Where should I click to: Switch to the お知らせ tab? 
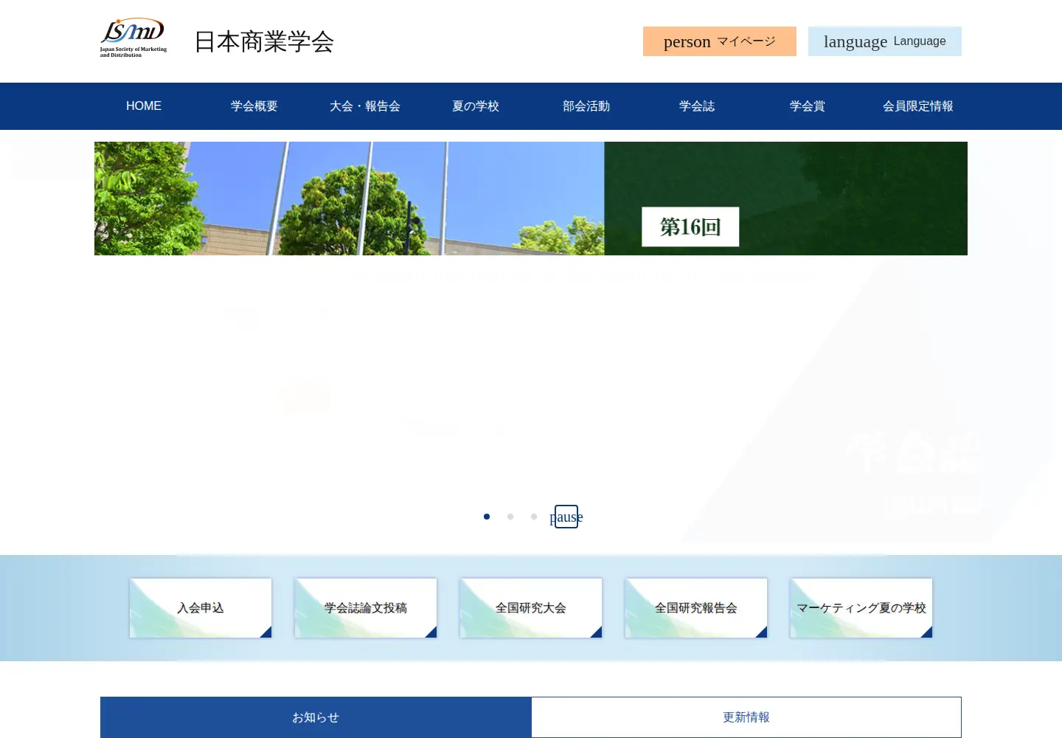pyautogui.click(x=316, y=717)
